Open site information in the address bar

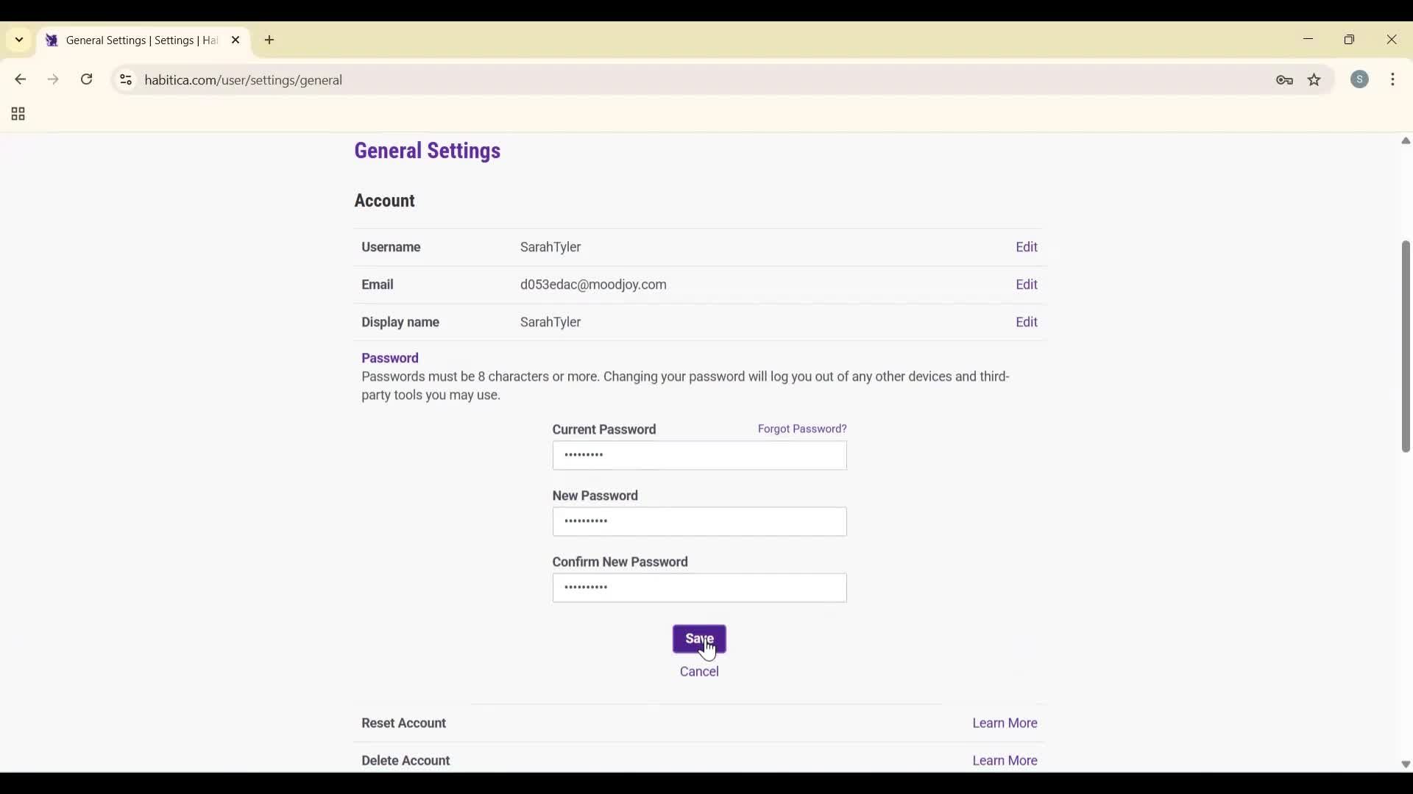click(125, 80)
